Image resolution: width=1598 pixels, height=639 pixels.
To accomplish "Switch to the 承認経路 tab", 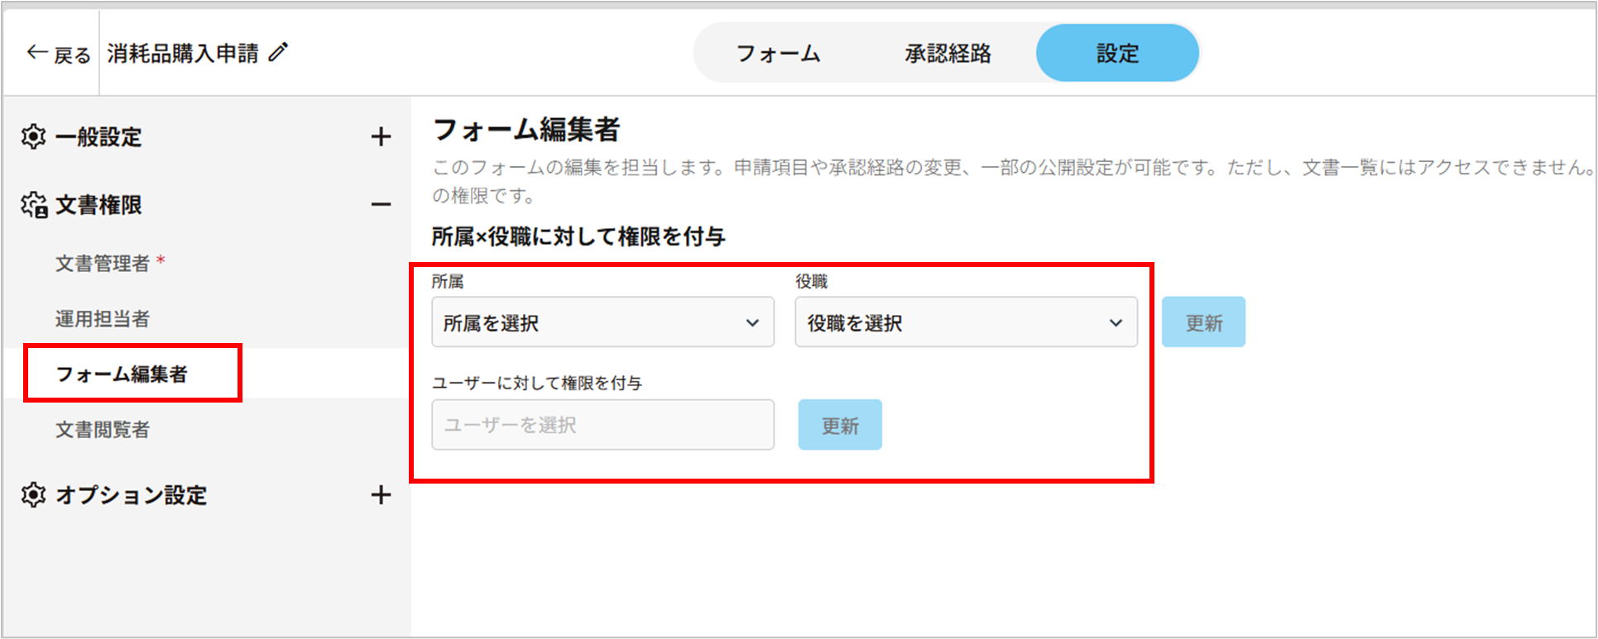I will click(x=948, y=54).
